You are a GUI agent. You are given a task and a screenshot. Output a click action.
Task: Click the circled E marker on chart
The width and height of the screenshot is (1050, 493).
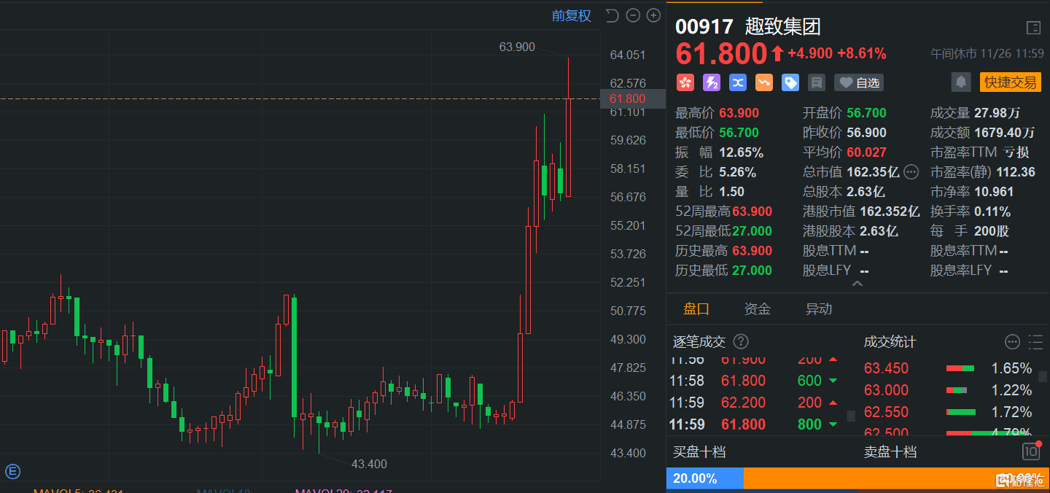coord(12,471)
